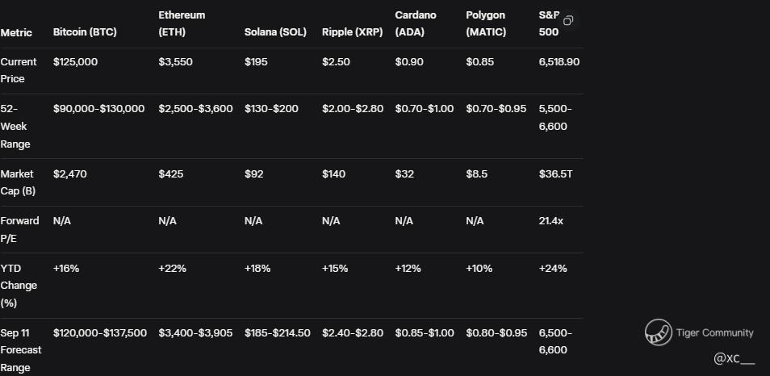Select the Ethereum (ETH) column header
770x376 pixels.
(x=182, y=23)
